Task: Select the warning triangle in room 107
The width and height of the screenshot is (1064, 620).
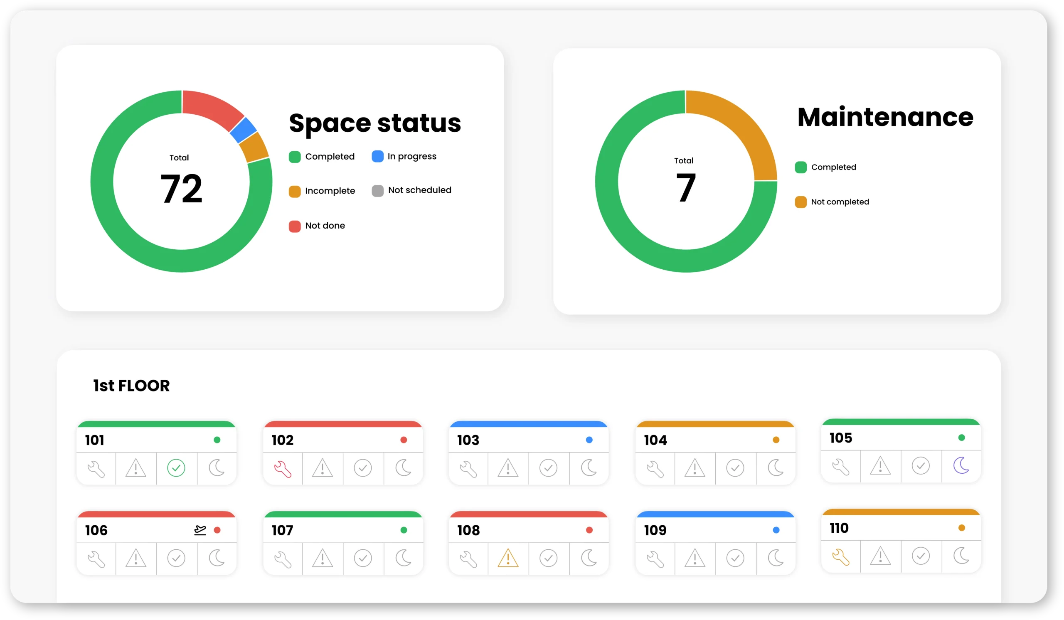Action: pos(322,558)
